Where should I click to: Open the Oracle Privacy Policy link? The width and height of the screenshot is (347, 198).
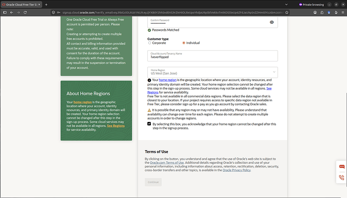[x=236, y=170]
